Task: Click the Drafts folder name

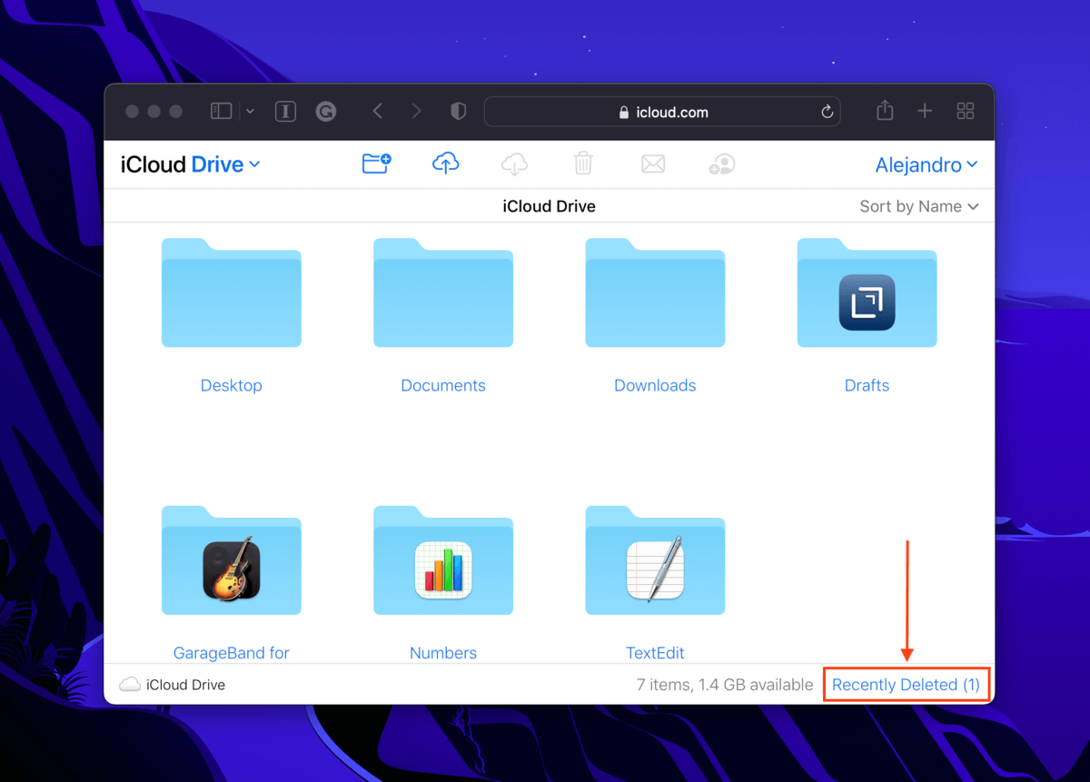Action: tap(867, 385)
